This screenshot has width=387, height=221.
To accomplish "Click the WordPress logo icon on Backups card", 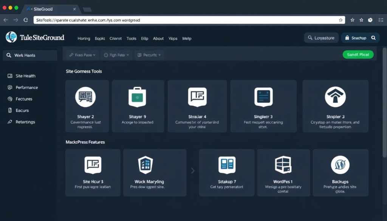I will (340, 165).
